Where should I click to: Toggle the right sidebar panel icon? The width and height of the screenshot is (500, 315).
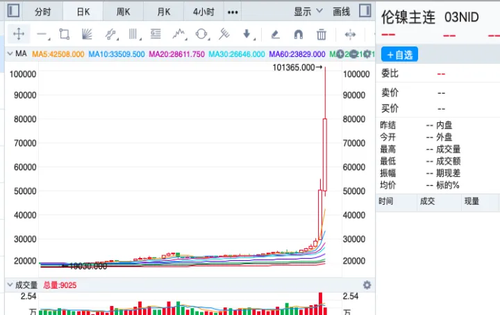[365, 11]
